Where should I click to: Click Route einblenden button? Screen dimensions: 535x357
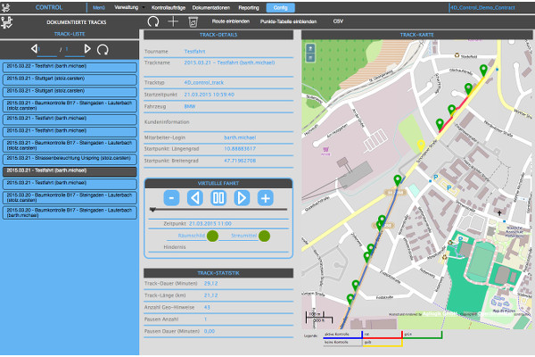(230, 21)
